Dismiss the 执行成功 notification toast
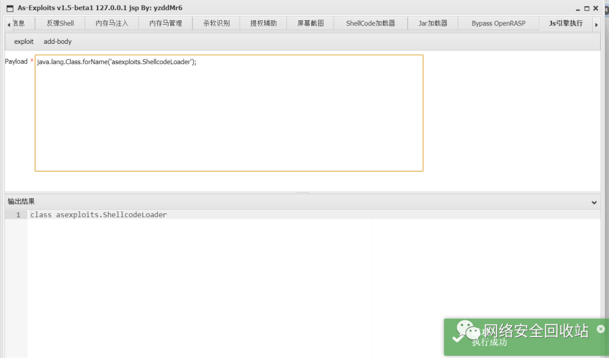The width and height of the screenshot is (609, 358). pyautogui.click(x=601, y=329)
